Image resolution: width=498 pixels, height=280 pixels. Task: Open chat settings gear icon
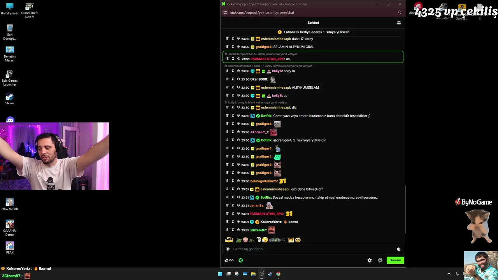370,260
